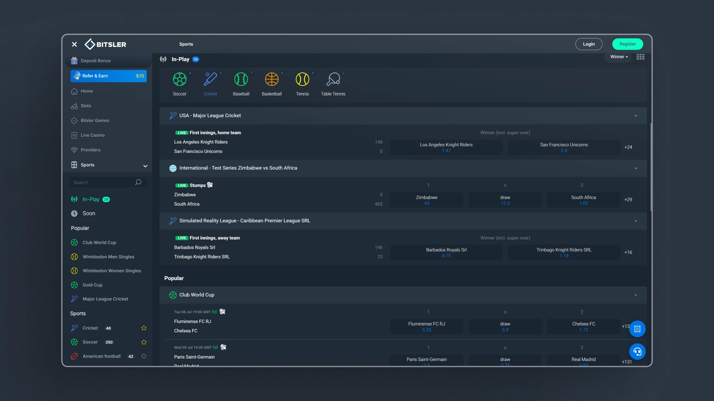
Task: Open Gold Cup in sidebar
Action: (87, 285)
